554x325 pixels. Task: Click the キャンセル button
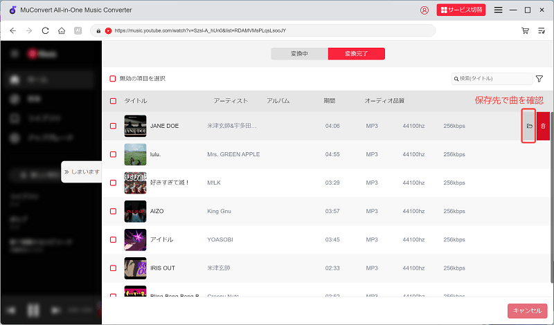[x=527, y=311]
